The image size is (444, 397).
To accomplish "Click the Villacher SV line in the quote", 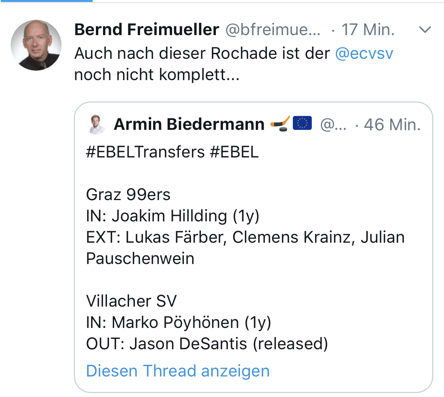I will coord(131,301).
